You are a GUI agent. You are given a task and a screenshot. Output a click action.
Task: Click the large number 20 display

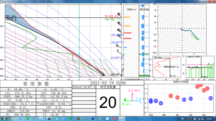[x=108, y=102]
